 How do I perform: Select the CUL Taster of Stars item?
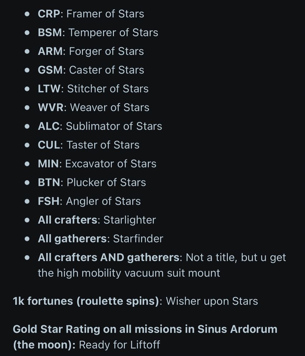(x=88, y=145)
